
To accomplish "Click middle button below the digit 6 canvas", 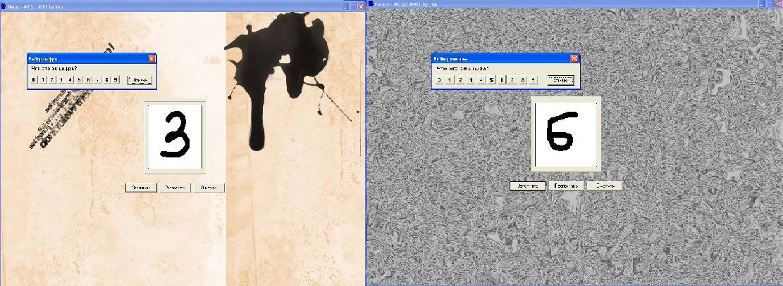I will [566, 186].
